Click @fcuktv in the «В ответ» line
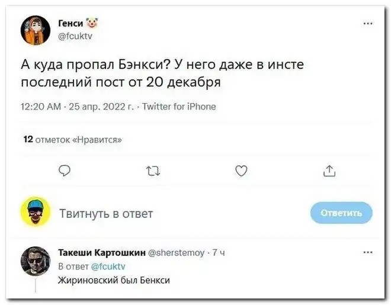Viewport: 391px width, 305px height. coord(109,266)
